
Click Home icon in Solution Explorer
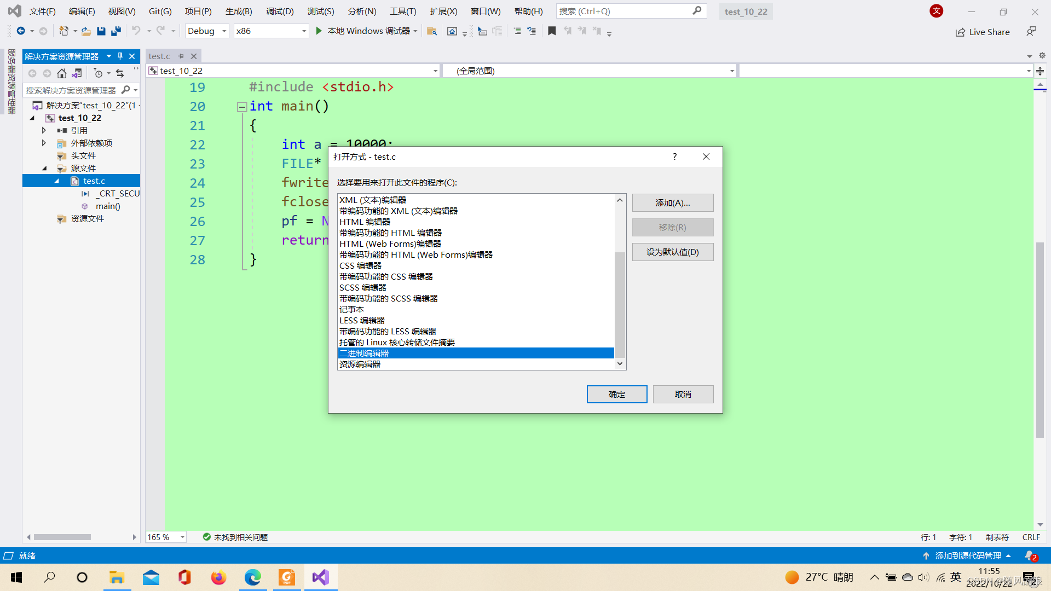pyautogui.click(x=62, y=73)
